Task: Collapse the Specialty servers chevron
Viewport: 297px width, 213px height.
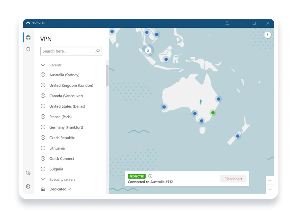Action: point(43,179)
